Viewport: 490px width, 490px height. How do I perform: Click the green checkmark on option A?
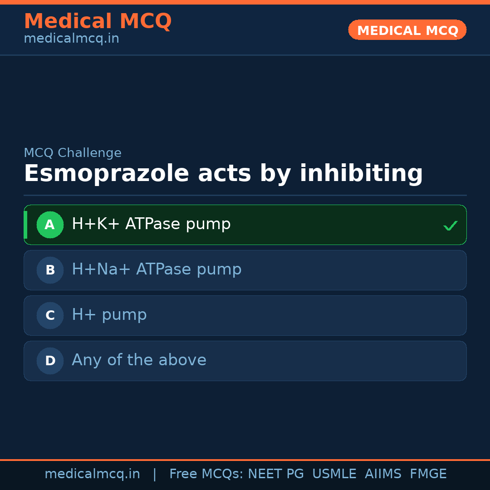coord(450,225)
